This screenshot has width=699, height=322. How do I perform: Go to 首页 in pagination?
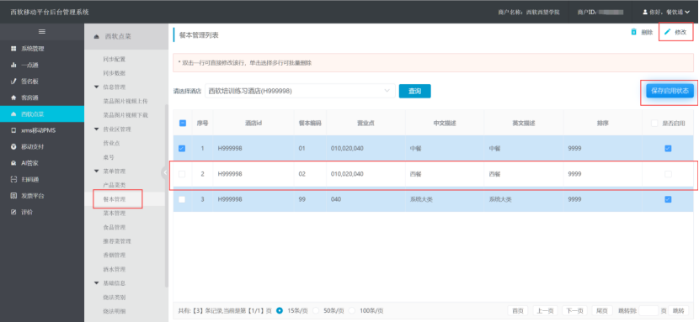pyautogui.click(x=518, y=311)
